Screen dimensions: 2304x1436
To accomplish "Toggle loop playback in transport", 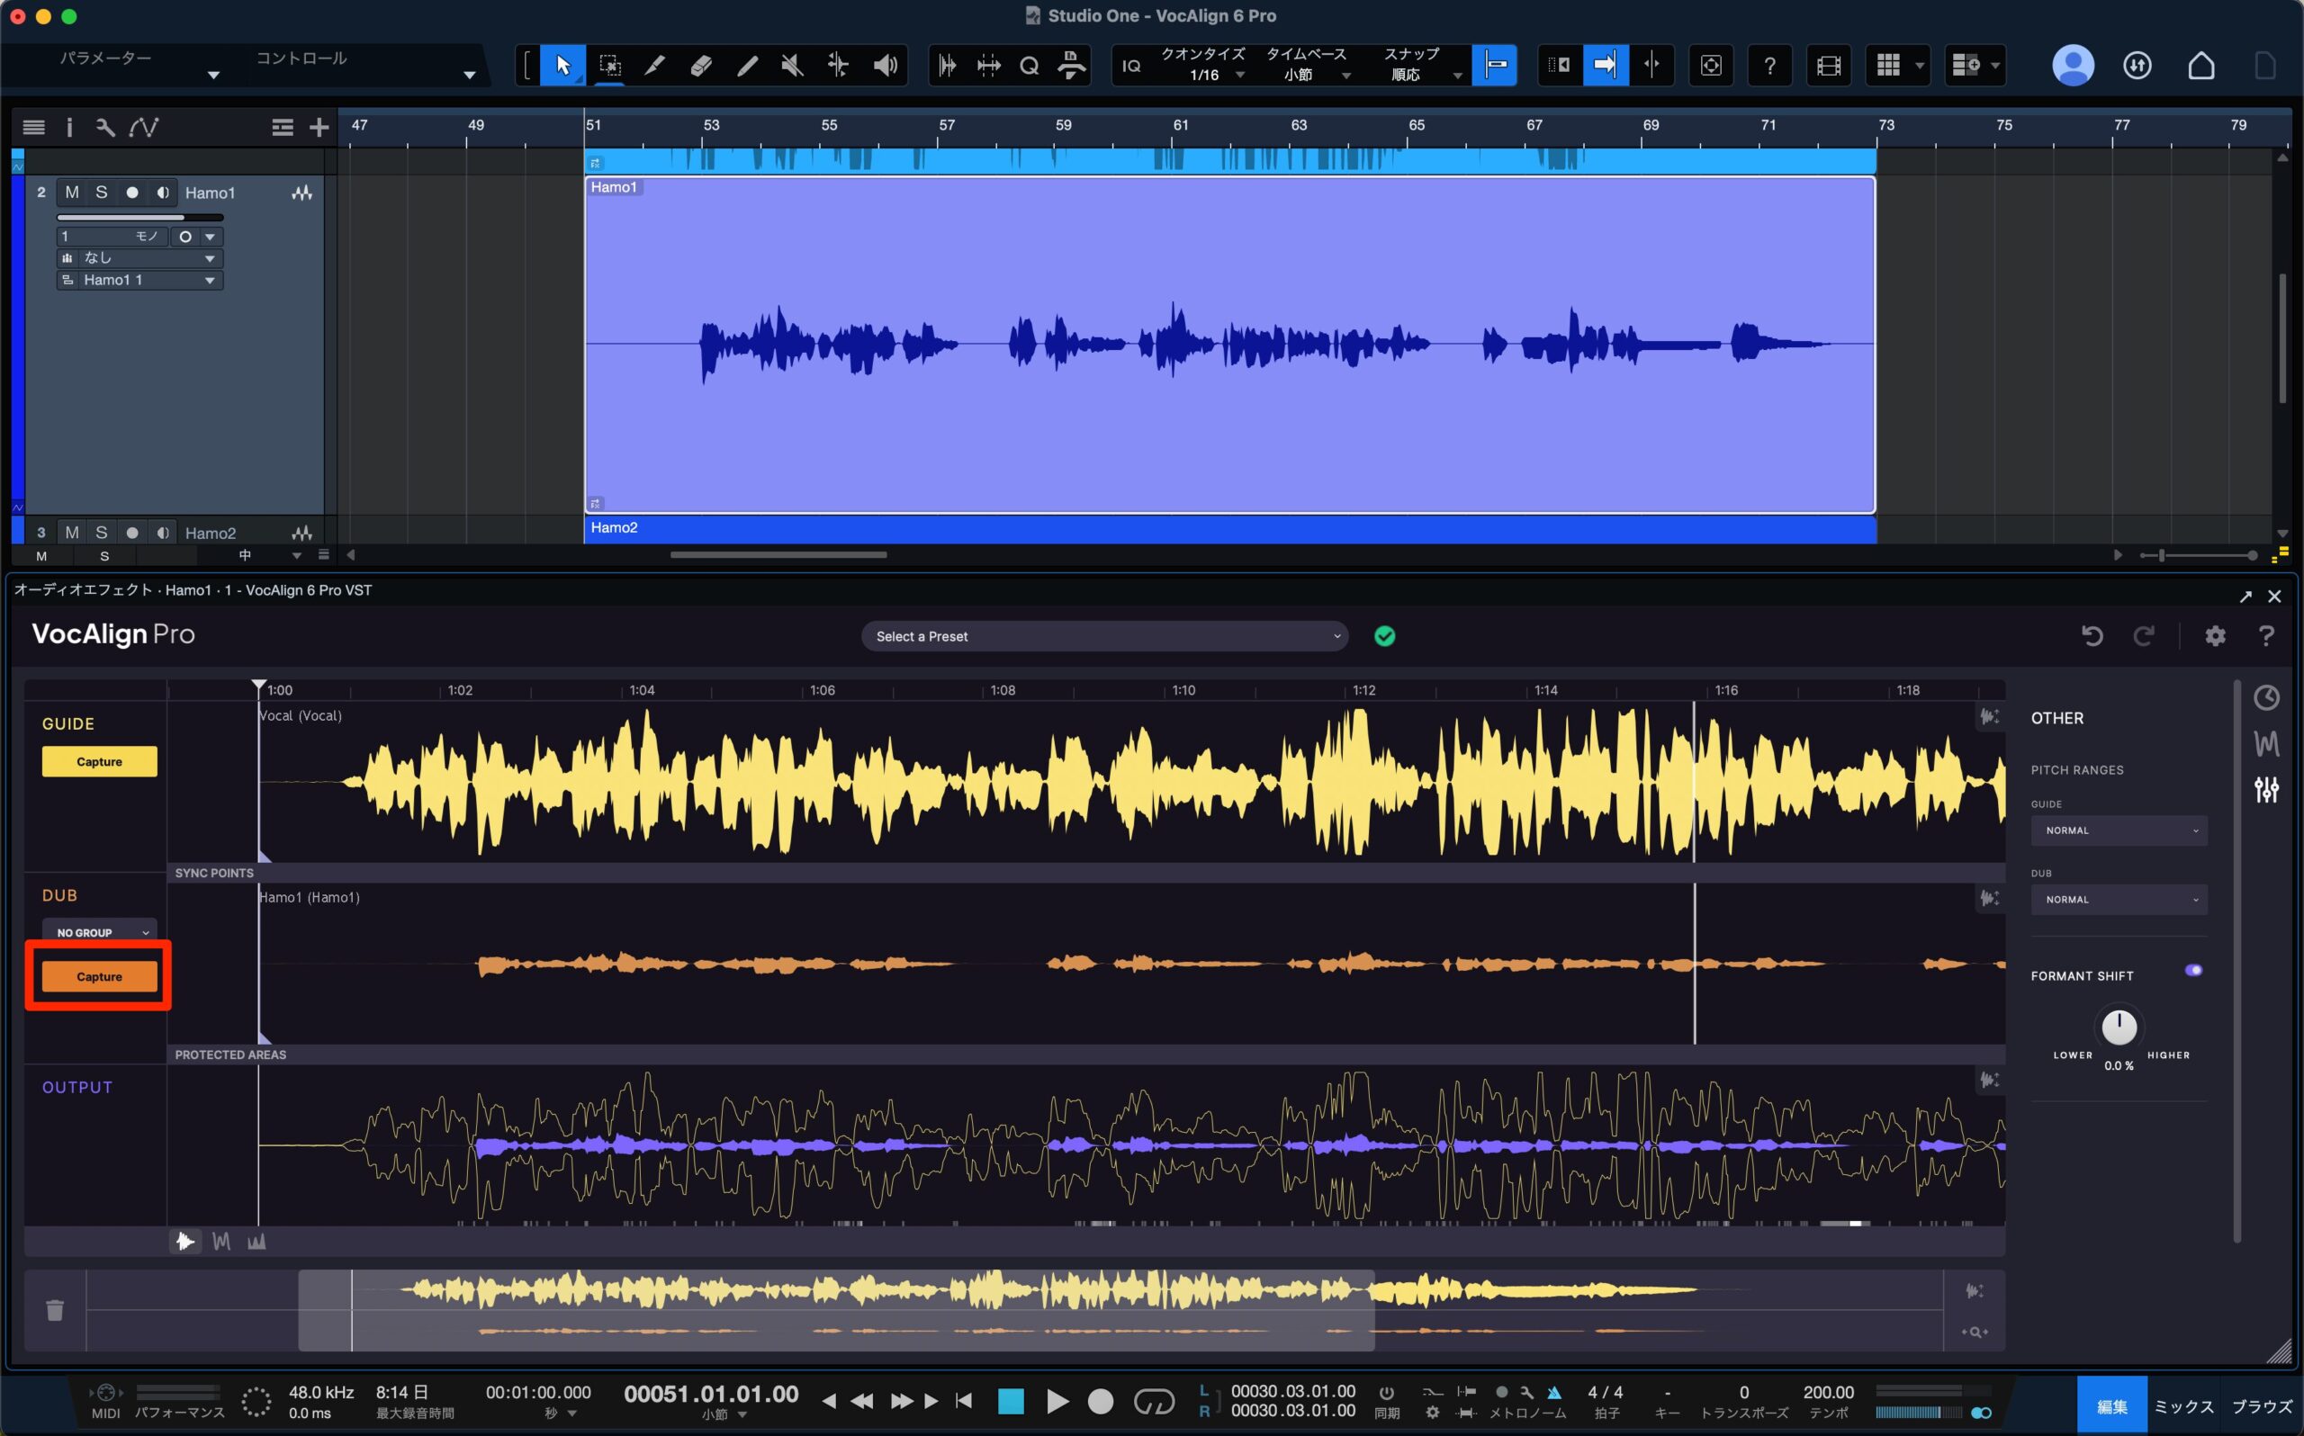I will [x=1154, y=1401].
